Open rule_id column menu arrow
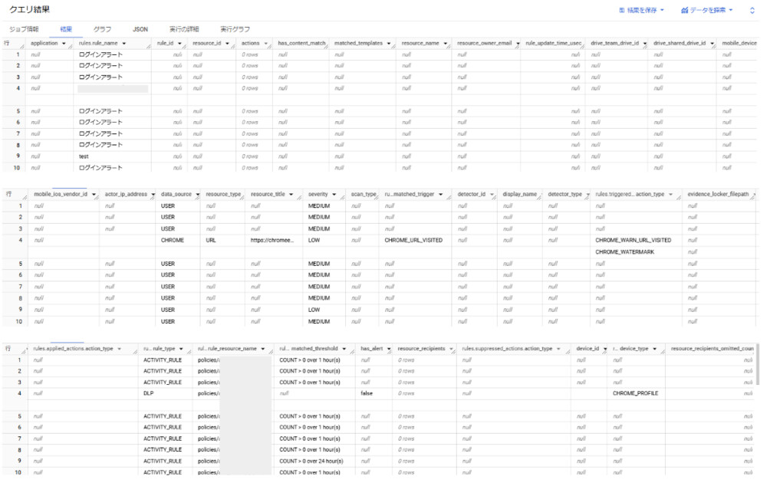 [179, 44]
